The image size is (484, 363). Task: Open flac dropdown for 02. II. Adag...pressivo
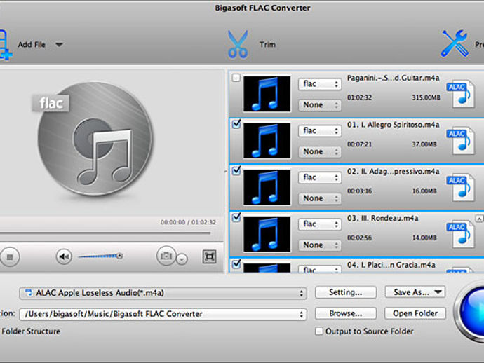tap(320, 177)
